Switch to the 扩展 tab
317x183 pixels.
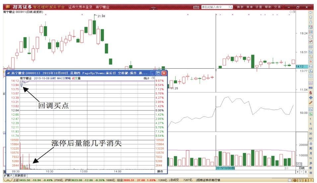pyautogui.click(x=8, y=176)
